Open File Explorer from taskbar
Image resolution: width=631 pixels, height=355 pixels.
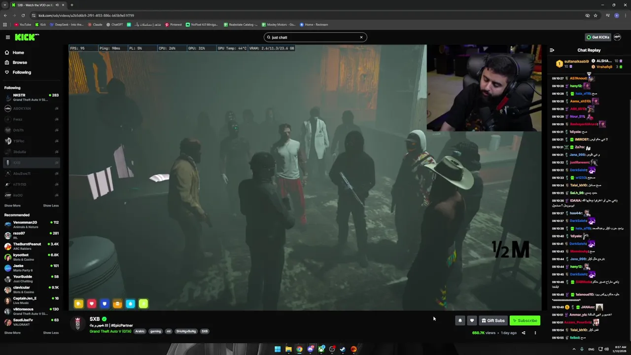click(288, 349)
